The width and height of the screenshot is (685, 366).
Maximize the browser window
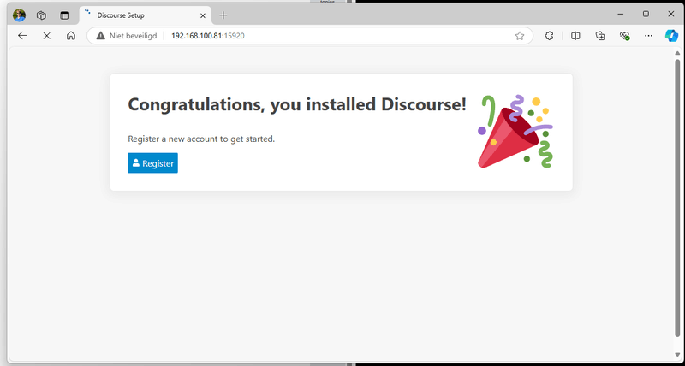(x=646, y=15)
